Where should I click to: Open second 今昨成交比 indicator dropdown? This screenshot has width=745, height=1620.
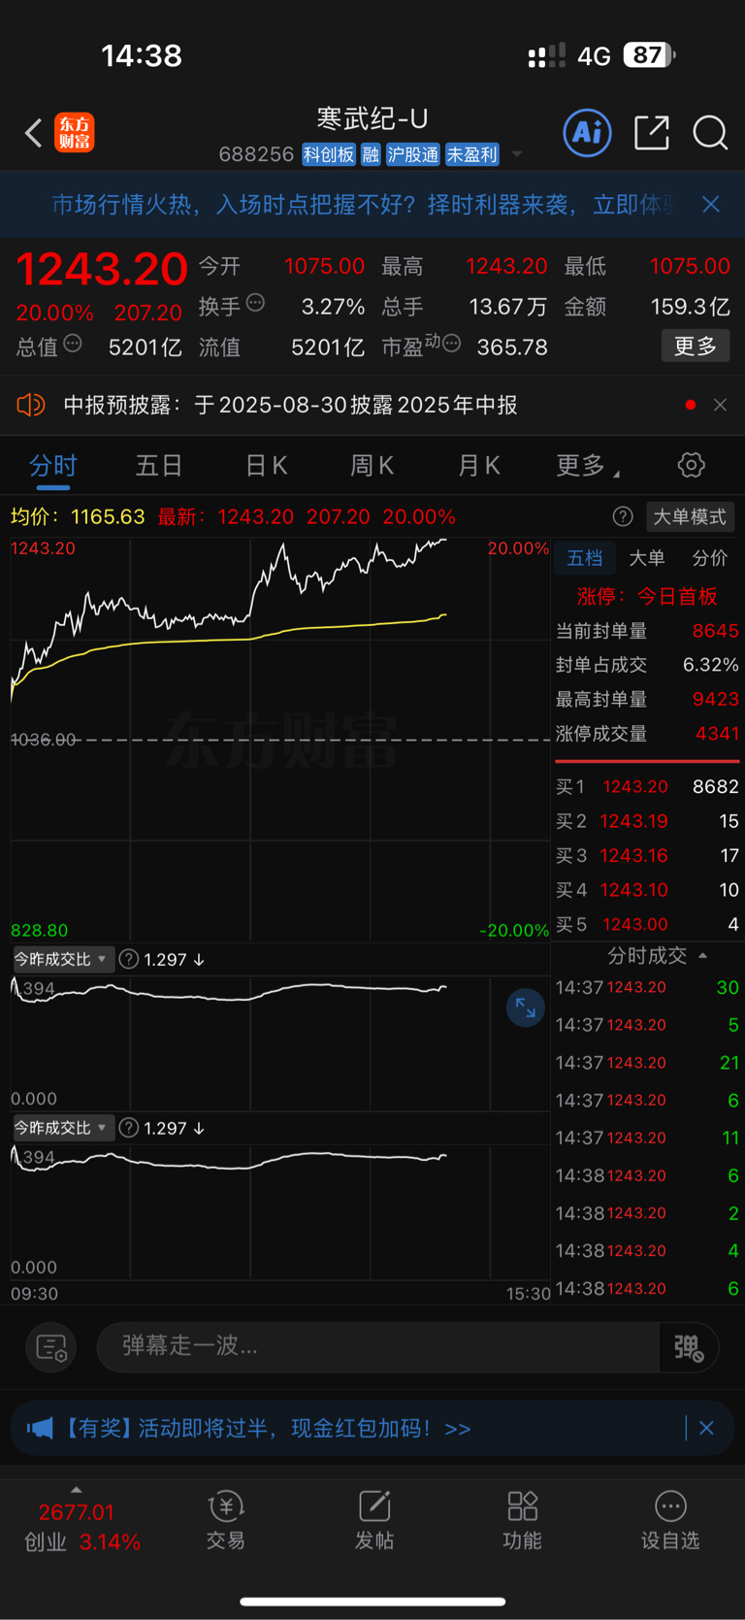[62, 1128]
